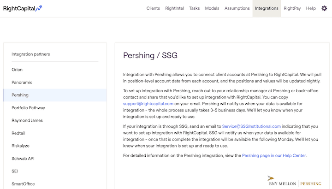Switch to Models section
The image size is (332, 189).
pos(212,8)
